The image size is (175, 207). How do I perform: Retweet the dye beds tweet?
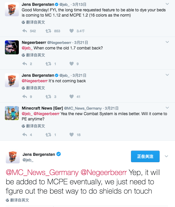tap(48, 31)
